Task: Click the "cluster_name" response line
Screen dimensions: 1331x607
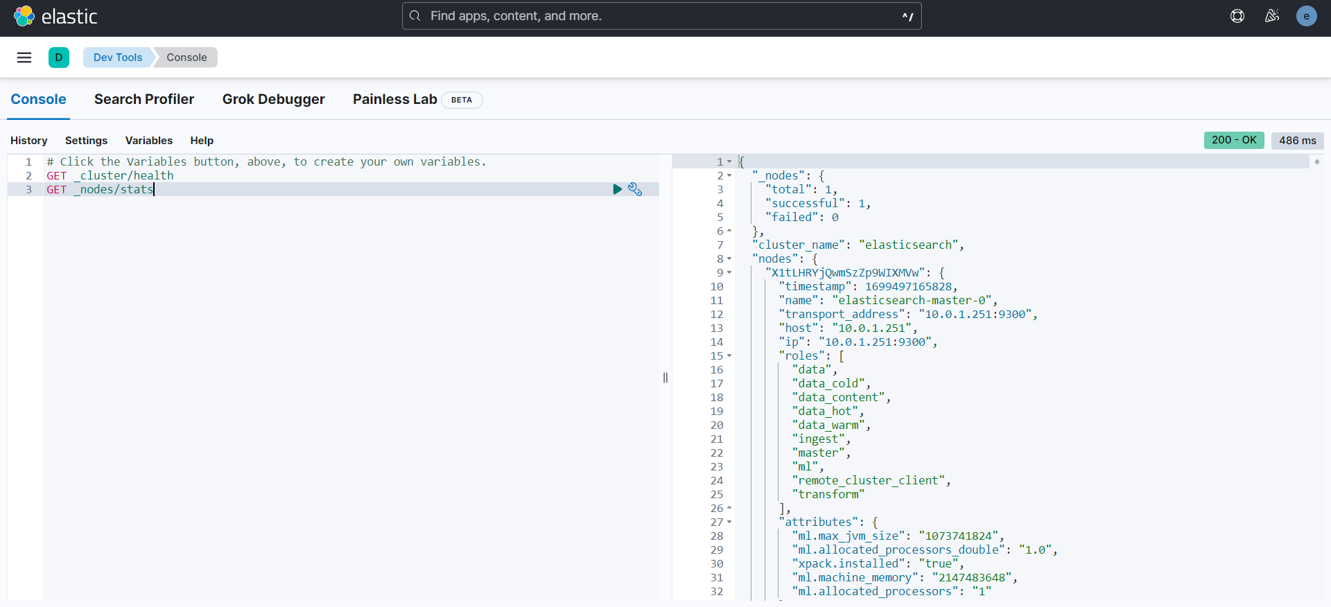Action: coord(858,245)
